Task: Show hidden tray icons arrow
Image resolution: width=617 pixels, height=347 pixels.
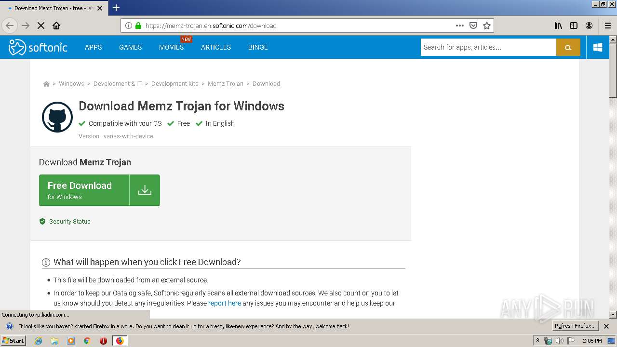Action: (x=537, y=341)
